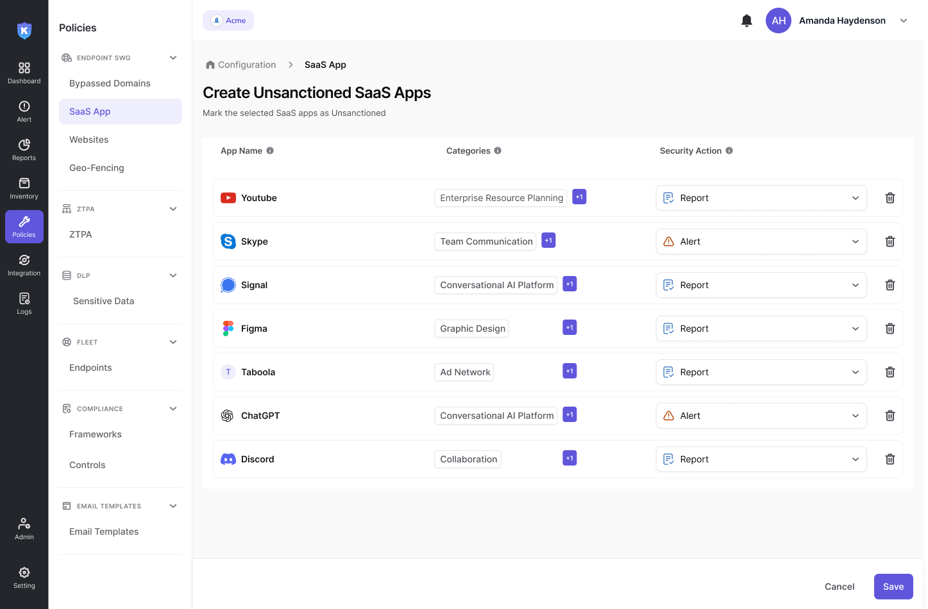This screenshot has width=928, height=609.
Task: Click Configuration breadcrumb link
Action: [246, 65]
